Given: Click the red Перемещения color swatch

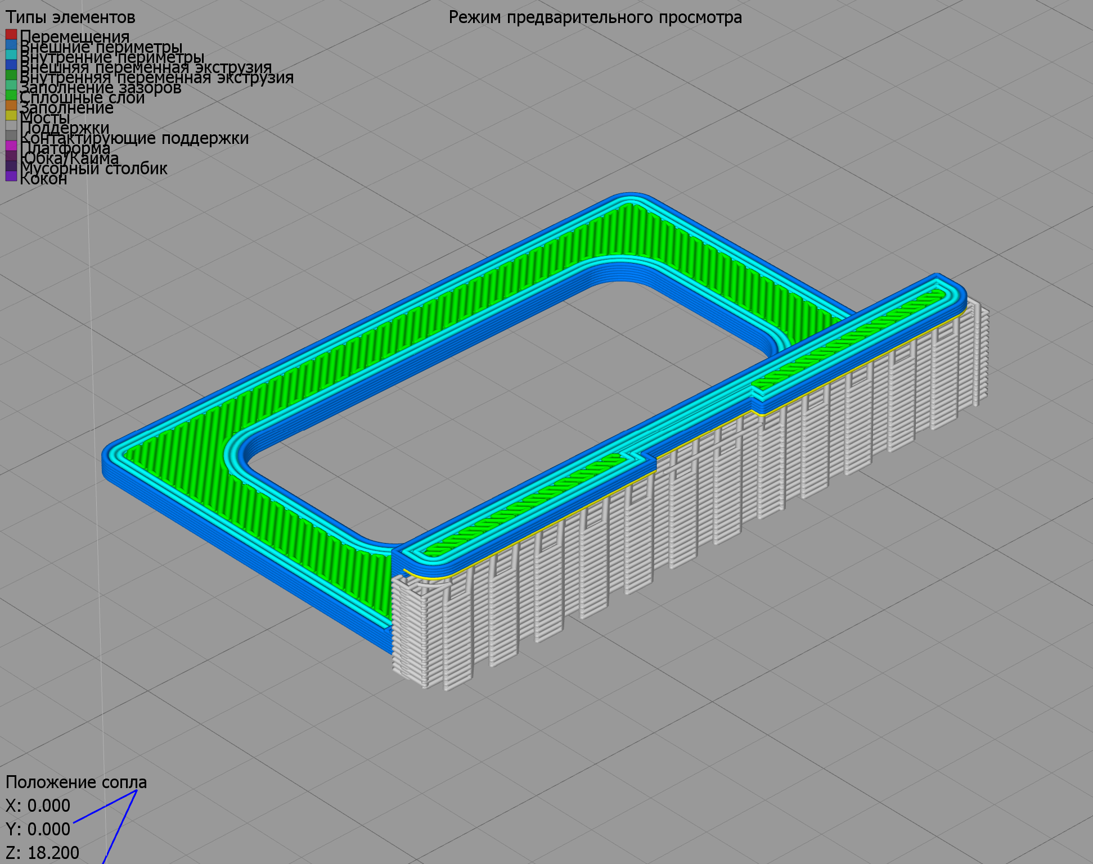Looking at the screenshot, I should [11, 35].
